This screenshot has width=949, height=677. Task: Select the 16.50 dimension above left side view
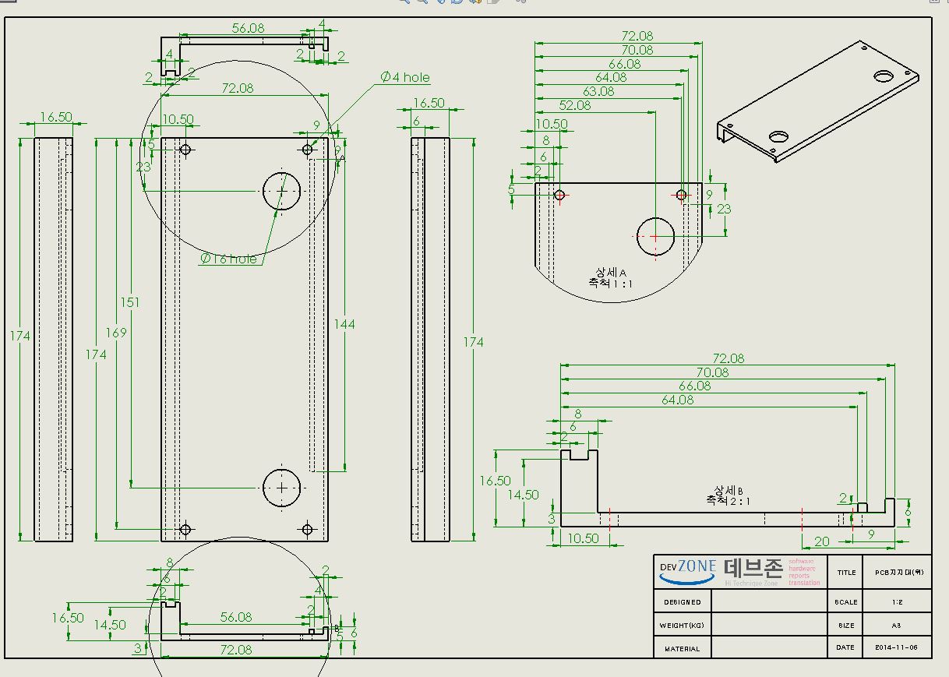[55, 117]
